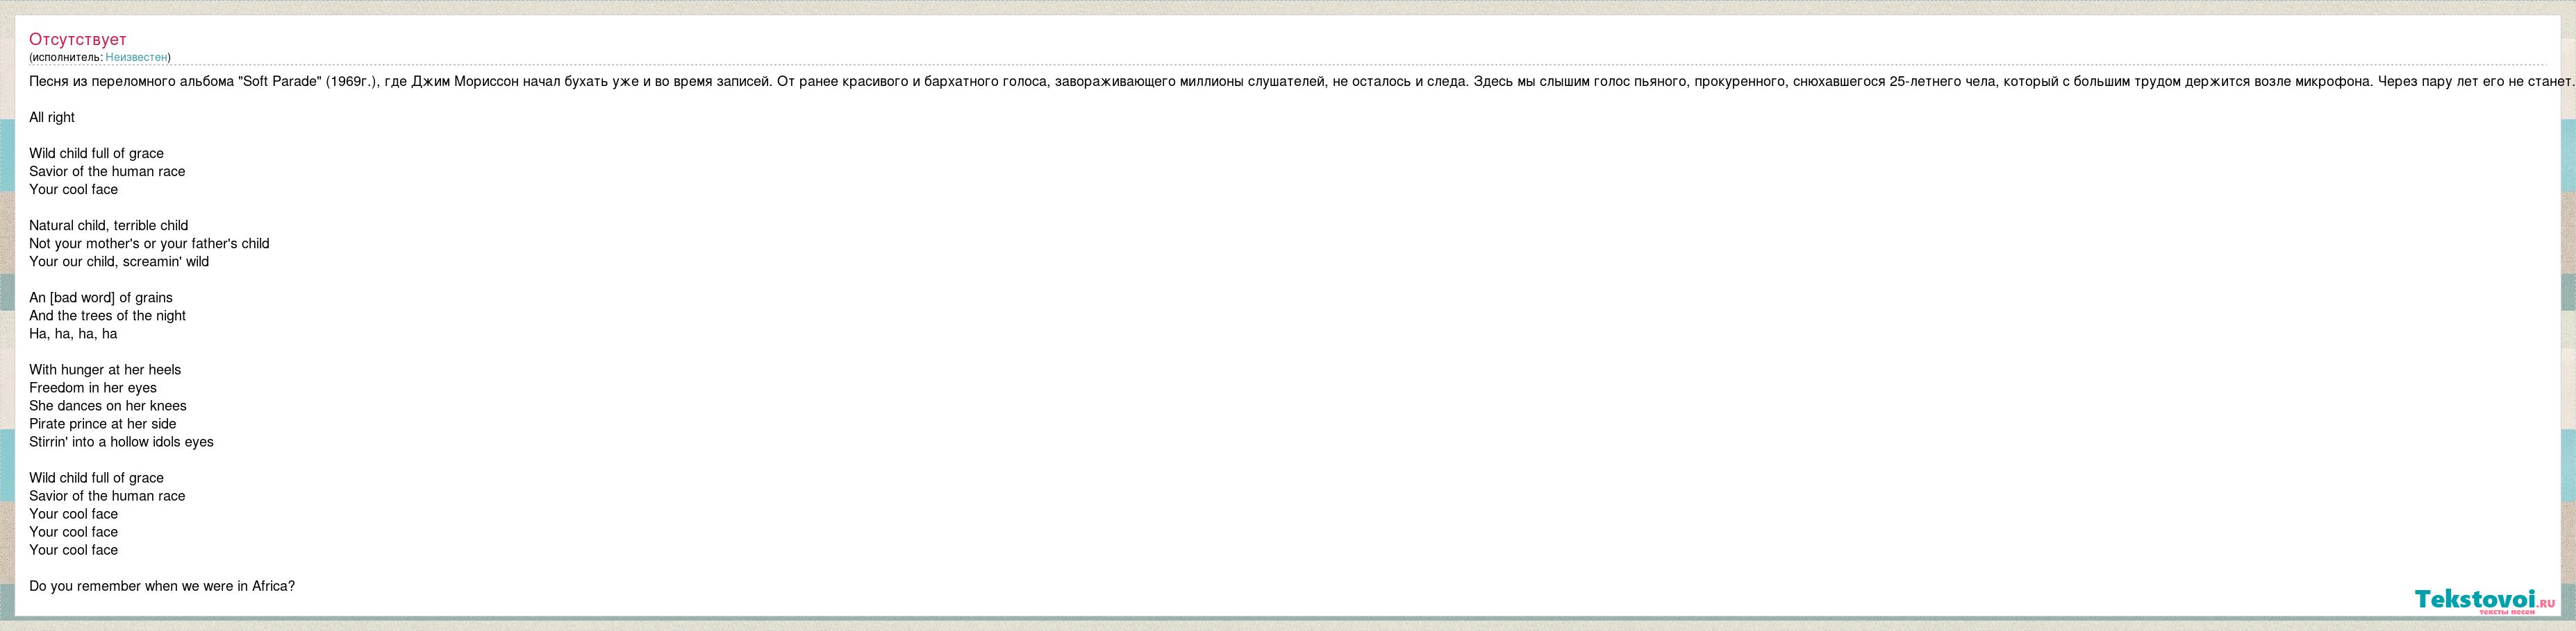Select the line 'All right'
Image resolution: width=2576 pixels, height=631 pixels.
coord(52,118)
